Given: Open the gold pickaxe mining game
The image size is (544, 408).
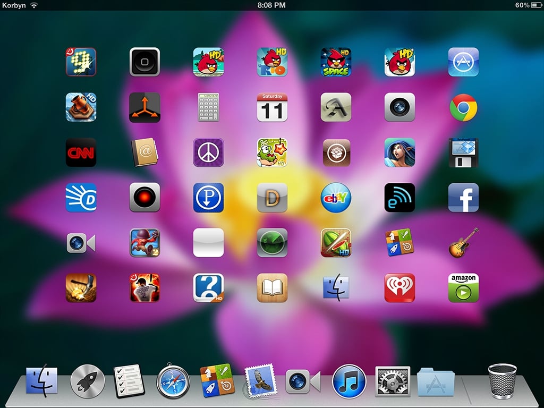Looking at the screenshot, I should click(x=81, y=287).
